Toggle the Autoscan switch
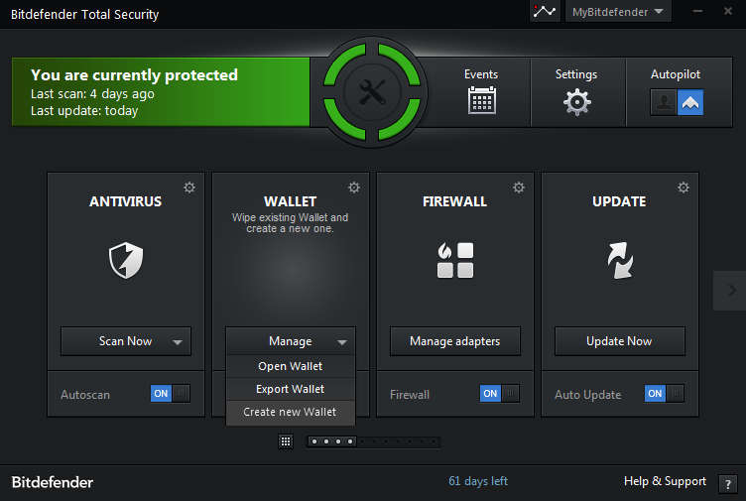Image resolution: width=746 pixels, height=501 pixels. (x=171, y=394)
